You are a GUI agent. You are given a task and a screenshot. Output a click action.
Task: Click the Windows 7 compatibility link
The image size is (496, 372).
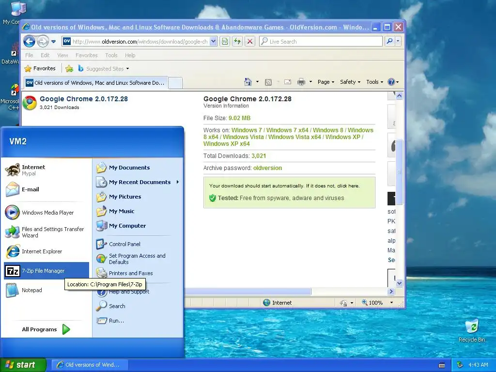pos(247,130)
